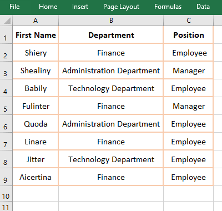Image resolution: width=222 pixels, height=211 pixels.
Task: Select column A header
Action: [36, 21]
